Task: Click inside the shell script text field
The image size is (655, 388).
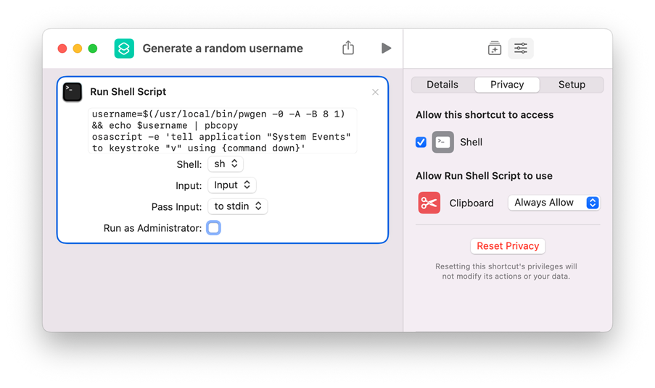Action: [223, 131]
